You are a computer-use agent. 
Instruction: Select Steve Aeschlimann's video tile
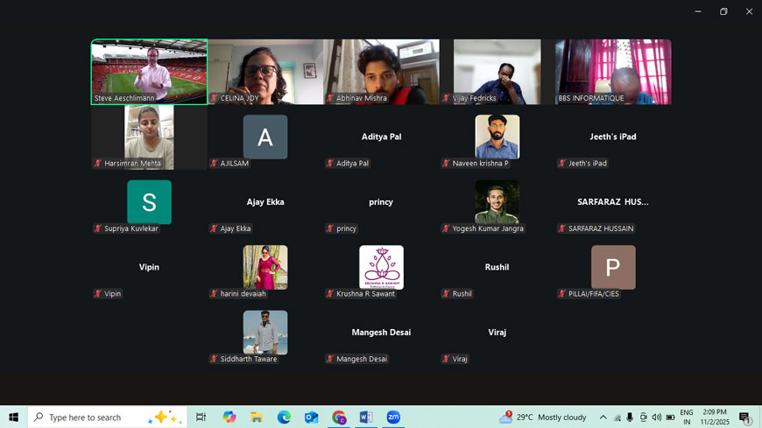tap(149, 72)
